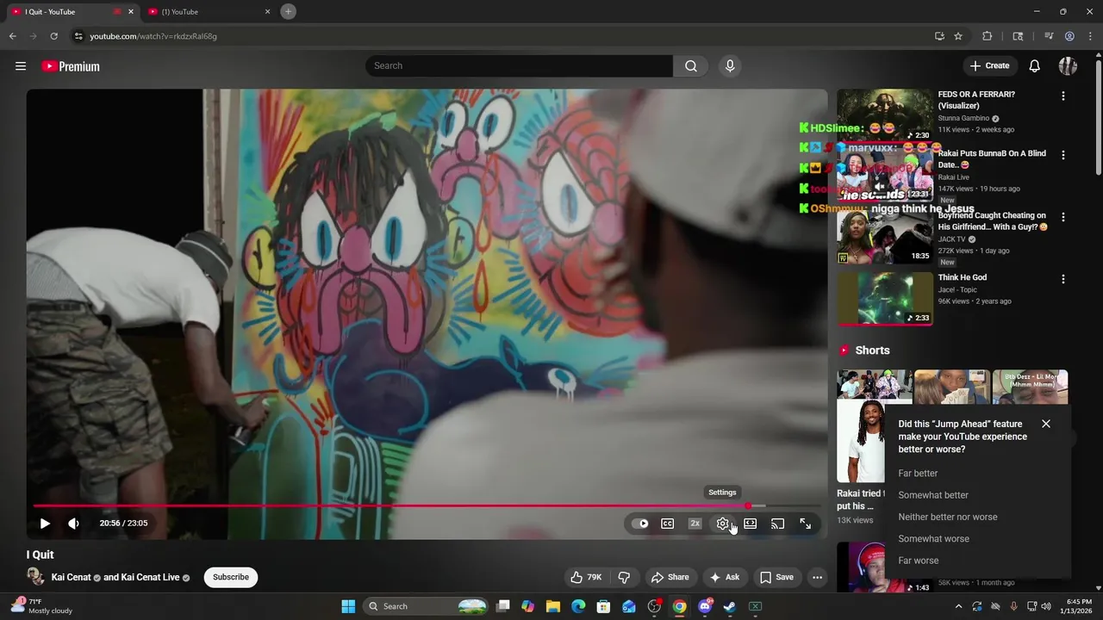Open more actions menu below the video
The image size is (1103, 620).
pos(817,577)
